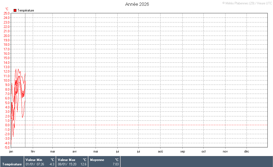This screenshot has height=167, width=273.
Task: Select the oct month on the axis
Action: pyautogui.click(x=204, y=151)
